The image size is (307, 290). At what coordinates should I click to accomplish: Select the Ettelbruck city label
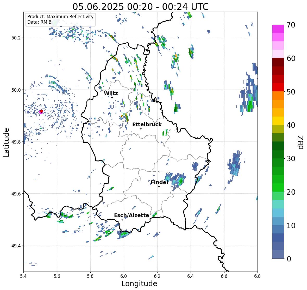[147, 125]
